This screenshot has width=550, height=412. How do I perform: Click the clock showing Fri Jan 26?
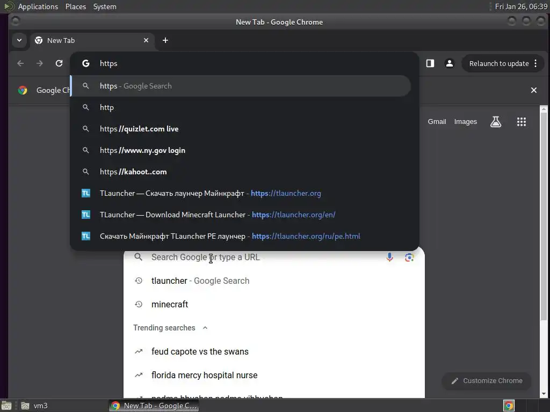pos(521,6)
